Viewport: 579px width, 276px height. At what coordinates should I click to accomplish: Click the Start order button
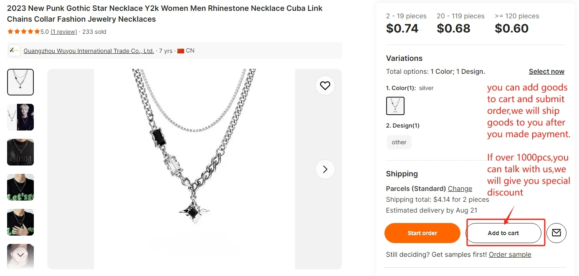point(422,233)
